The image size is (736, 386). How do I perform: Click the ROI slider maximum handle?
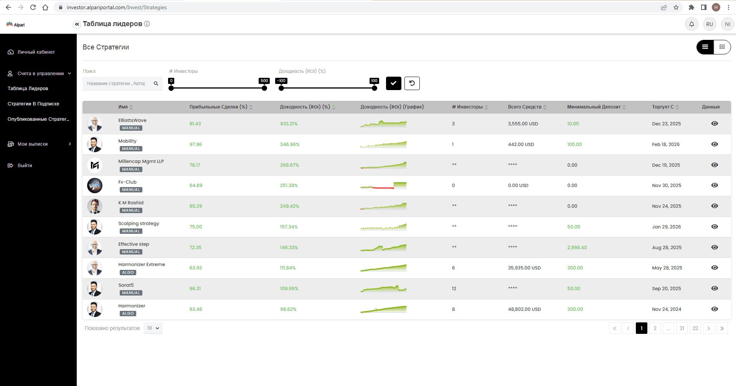click(374, 88)
